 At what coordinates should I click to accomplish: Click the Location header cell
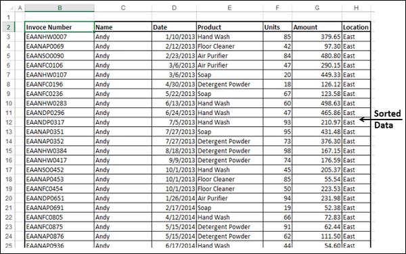click(x=357, y=27)
